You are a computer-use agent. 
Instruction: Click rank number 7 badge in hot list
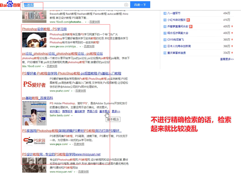tap(165, 33)
